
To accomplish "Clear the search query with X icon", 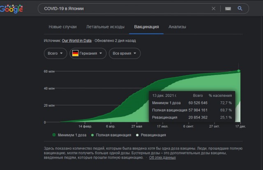I will [213, 9].
